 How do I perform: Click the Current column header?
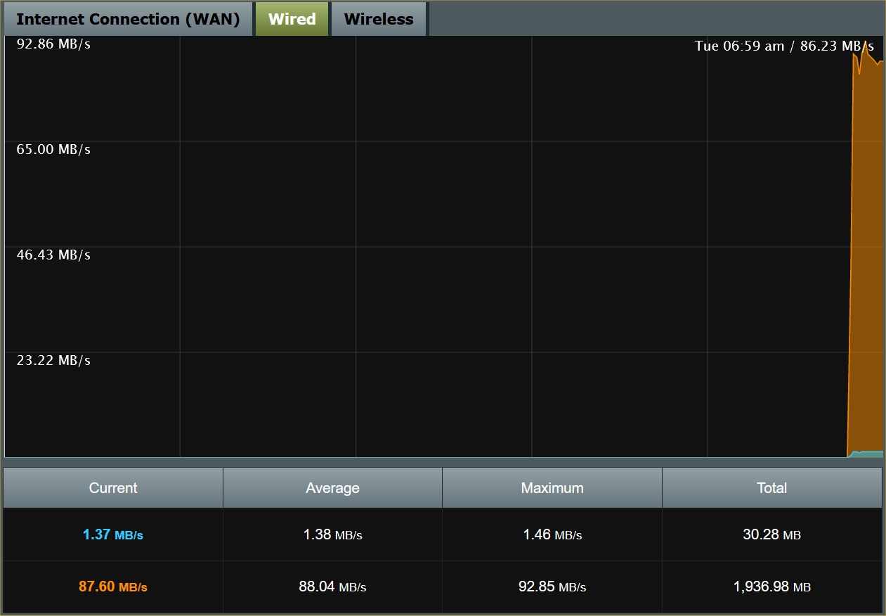tap(113, 488)
